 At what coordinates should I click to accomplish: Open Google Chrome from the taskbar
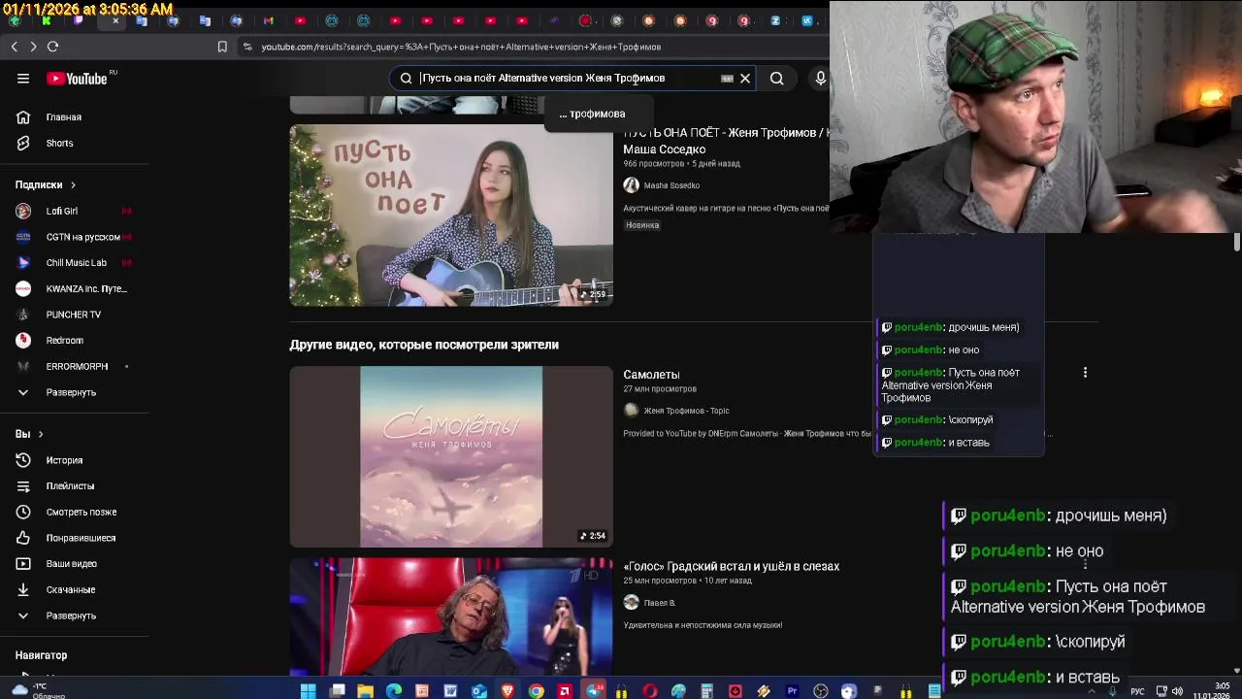536,691
